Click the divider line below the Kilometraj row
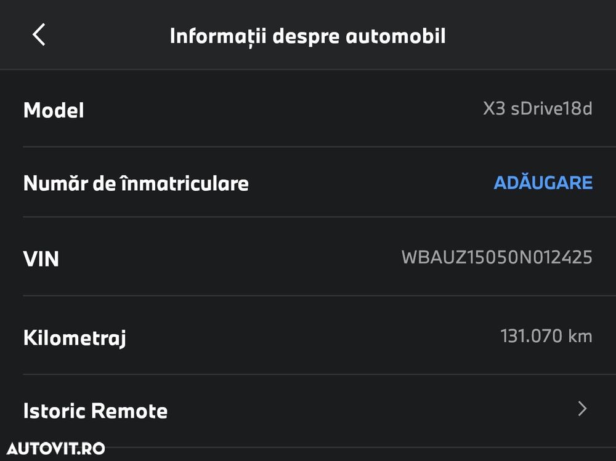The height and width of the screenshot is (461, 616). tap(308, 374)
